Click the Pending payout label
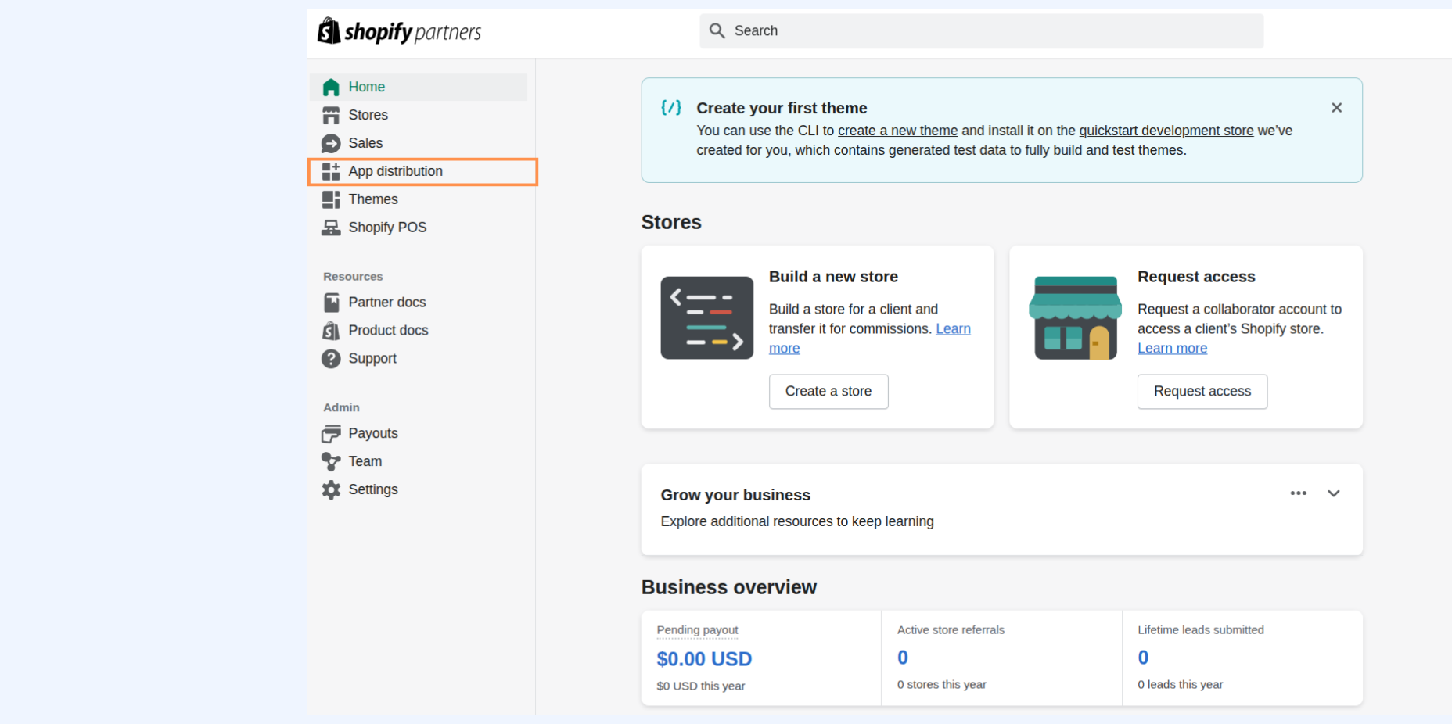The width and height of the screenshot is (1452, 724). click(697, 630)
